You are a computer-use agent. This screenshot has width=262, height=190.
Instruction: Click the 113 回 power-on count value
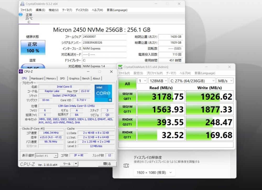pos(171,54)
